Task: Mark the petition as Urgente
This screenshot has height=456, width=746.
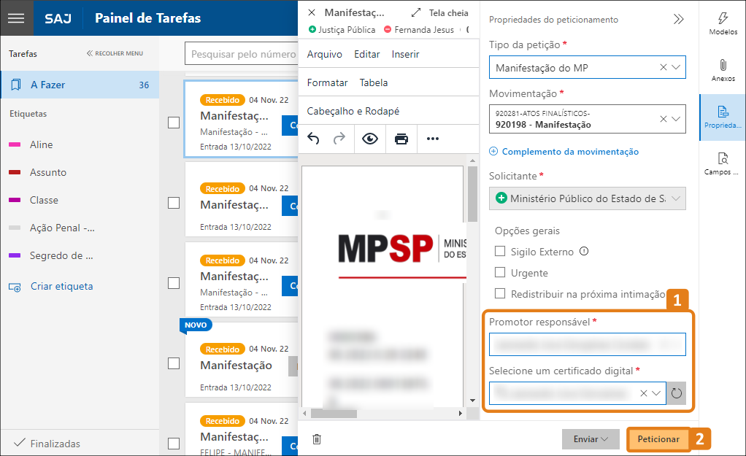Action: point(499,272)
